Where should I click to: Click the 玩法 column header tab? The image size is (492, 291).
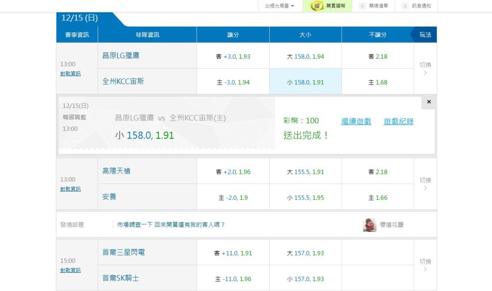tap(425, 35)
